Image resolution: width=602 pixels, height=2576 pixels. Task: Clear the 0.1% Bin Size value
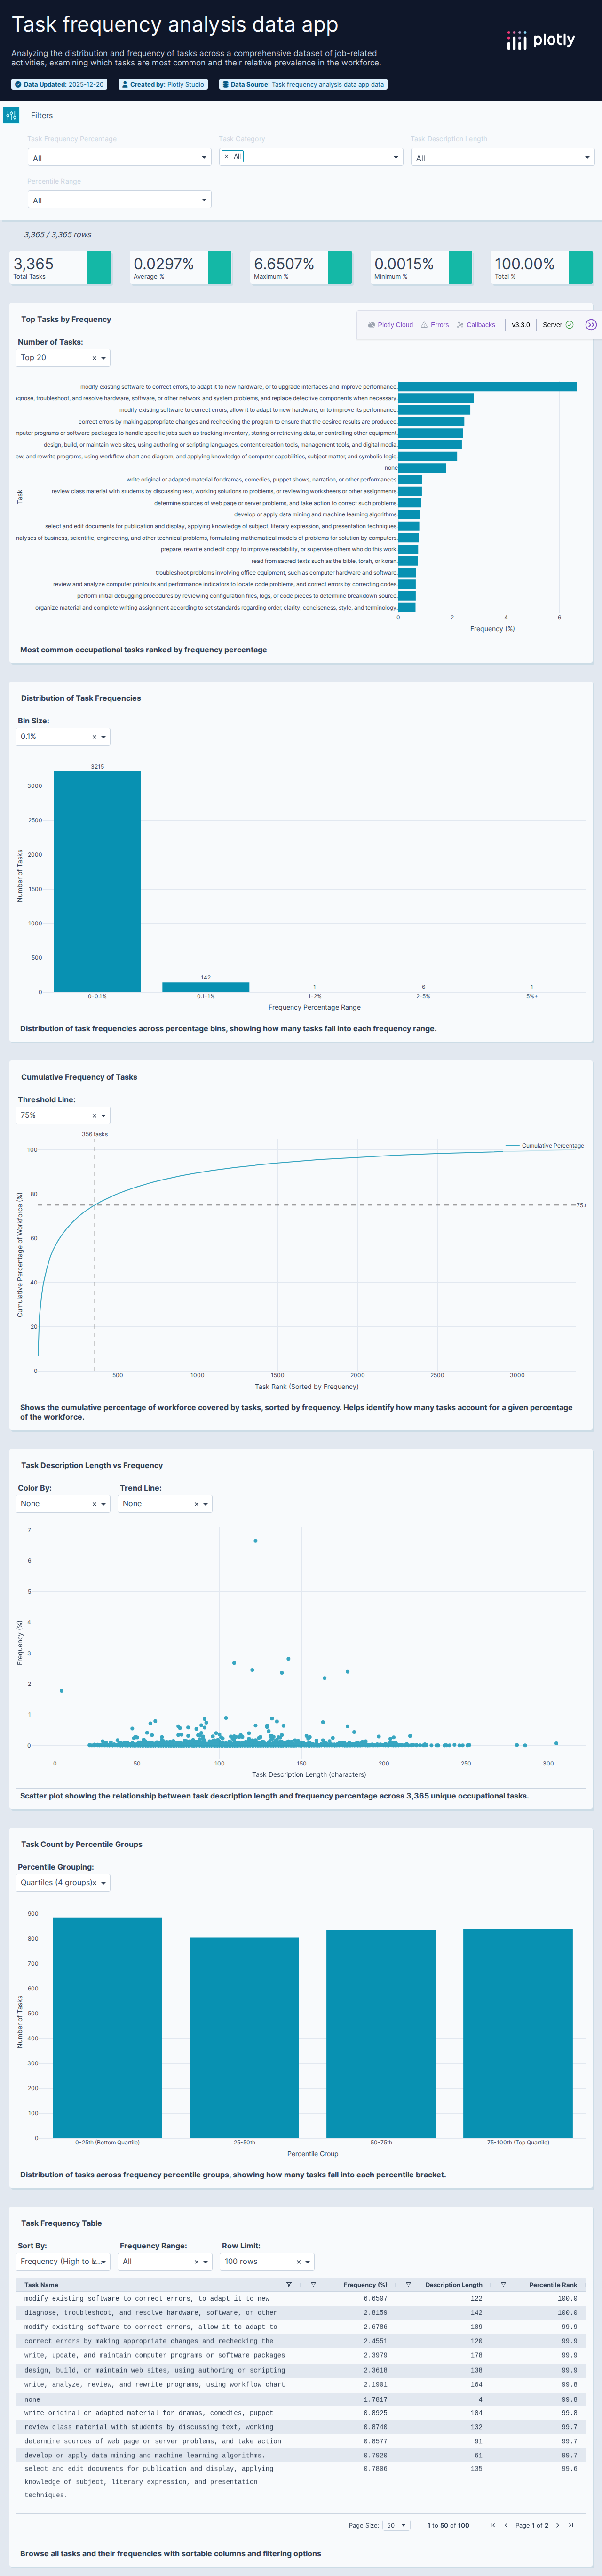(95, 737)
